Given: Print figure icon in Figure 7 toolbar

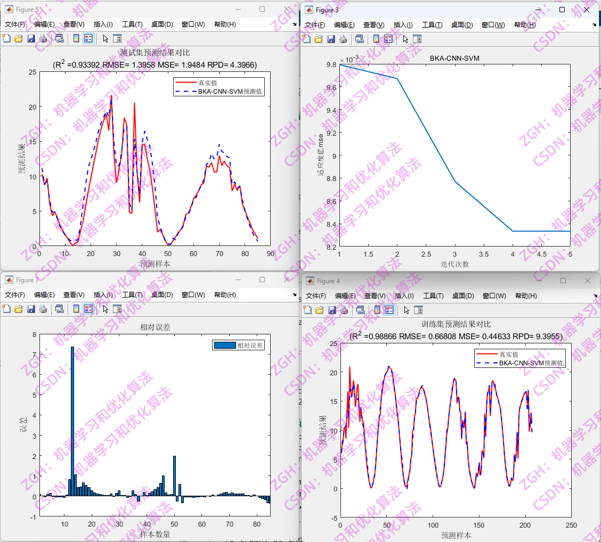Looking at the screenshot, I should click(43, 309).
